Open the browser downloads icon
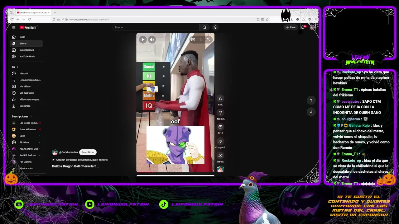399x224 pixels. [291, 20]
